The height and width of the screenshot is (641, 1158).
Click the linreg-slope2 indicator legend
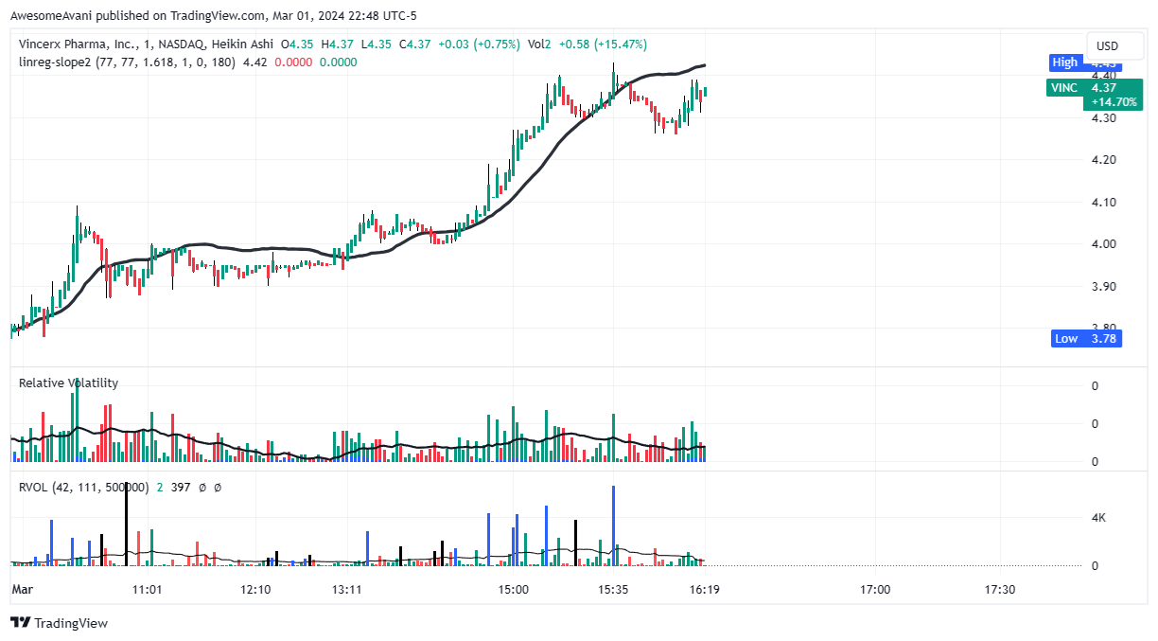coord(129,62)
